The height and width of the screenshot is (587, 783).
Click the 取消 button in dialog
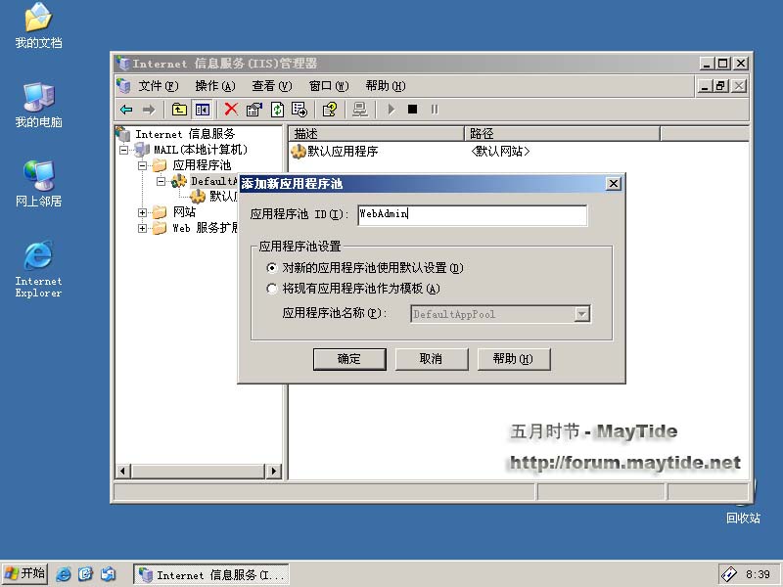tap(431, 359)
